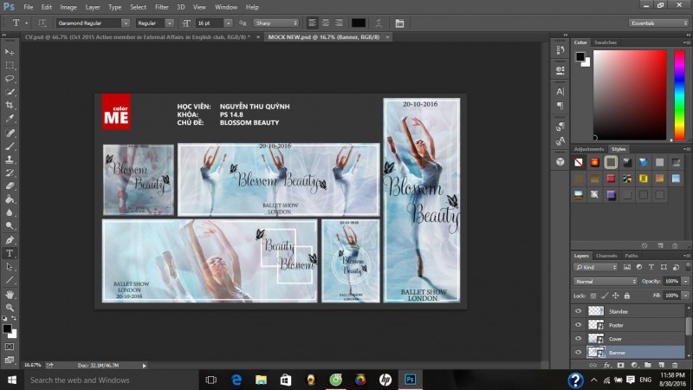Image resolution: width=693 pixels, height=390 pixels.
Task: Open the Opacity slider dropdown arrow
Action: click(685, 281)
